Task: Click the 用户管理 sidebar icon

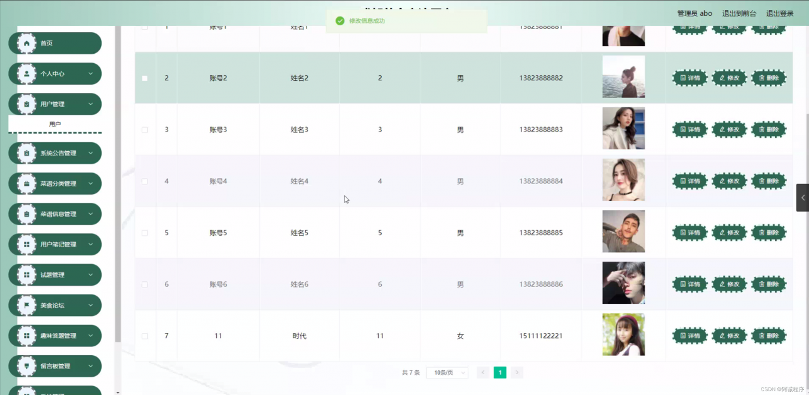Action: coord(27,104)
